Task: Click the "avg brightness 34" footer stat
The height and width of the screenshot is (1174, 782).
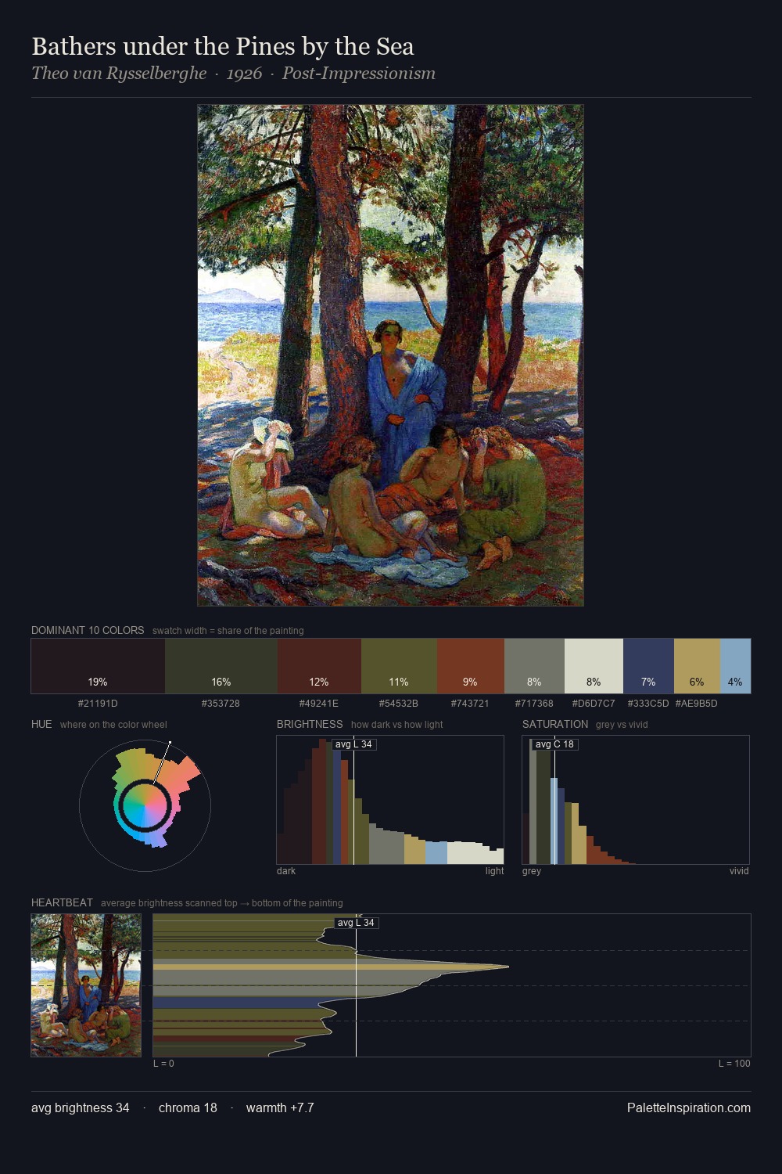Action: (81, 1107)
